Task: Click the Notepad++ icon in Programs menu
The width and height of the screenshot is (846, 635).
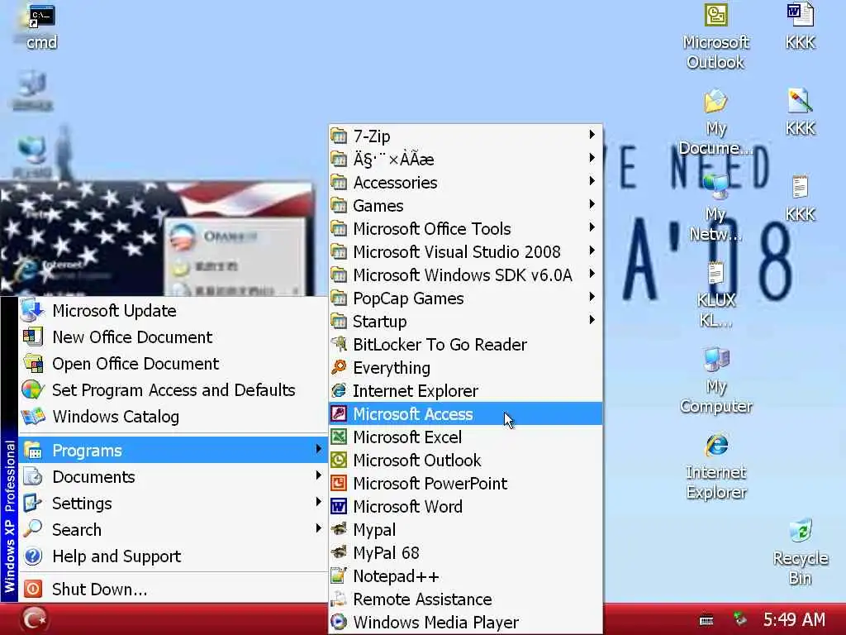Action: (339, 575)
